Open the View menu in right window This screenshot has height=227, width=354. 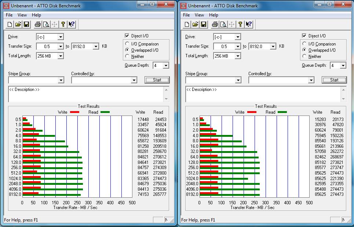coord(199,15)
